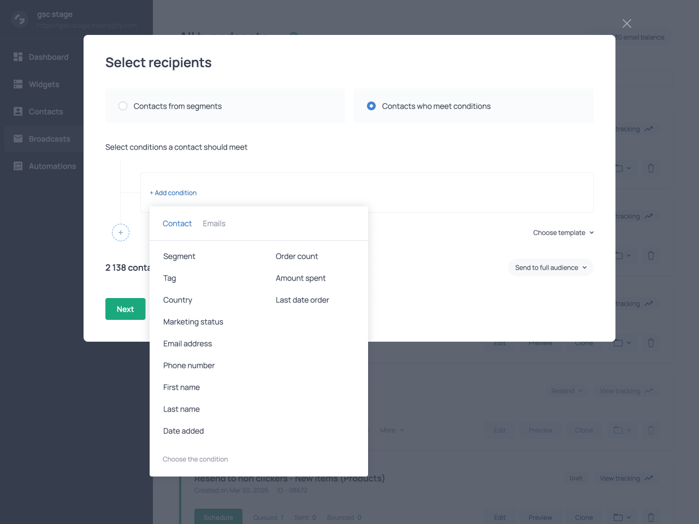Open the Automations section in the sidebar
Viewport: 699px width, 524px height.
pos(18,166)
